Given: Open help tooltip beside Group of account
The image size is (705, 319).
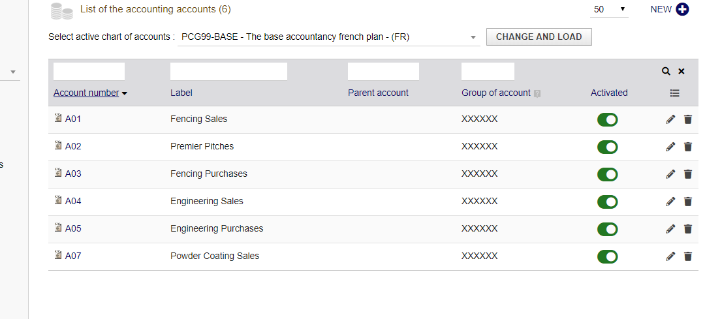Looking at the screenshot, I should (x=537, y=93).
